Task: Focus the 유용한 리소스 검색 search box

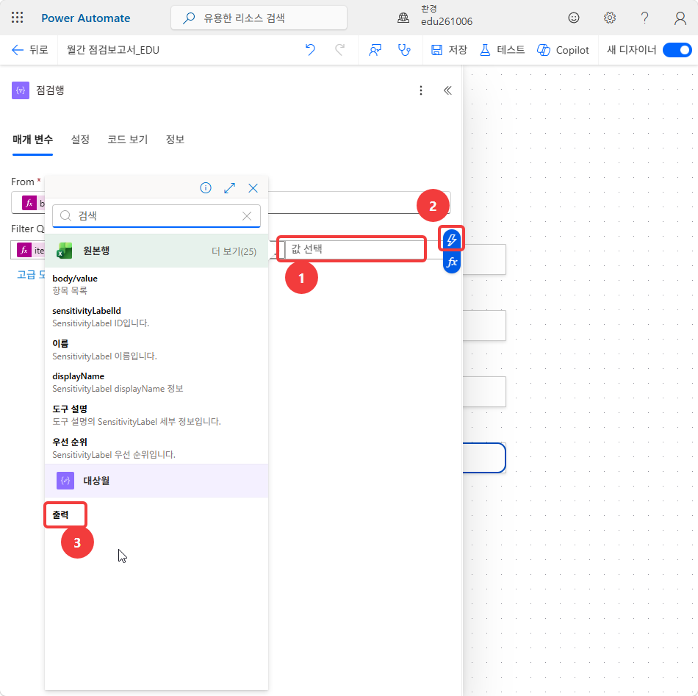Action: pos(259,18)
